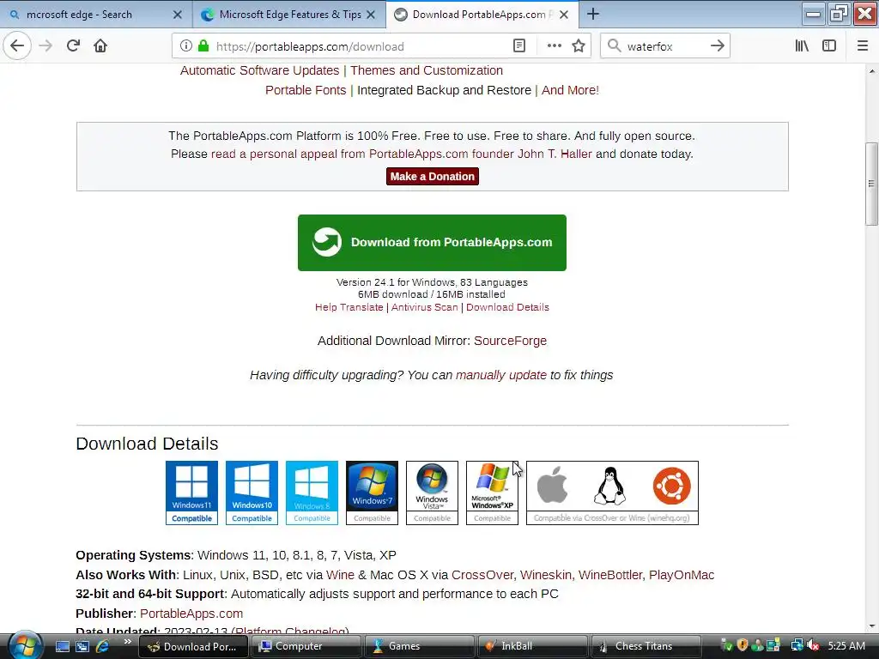Open Automatic Software Updates link
The height and width of the screenshot is (659, 879).
click(x=259, y=70)
